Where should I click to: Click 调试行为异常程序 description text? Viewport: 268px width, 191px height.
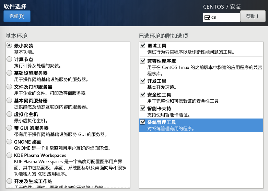(x=191, y=52)
